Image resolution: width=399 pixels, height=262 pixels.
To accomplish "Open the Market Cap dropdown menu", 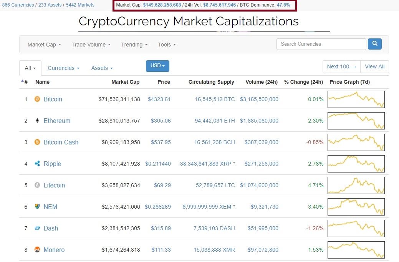I will click(x=44, y=45).
